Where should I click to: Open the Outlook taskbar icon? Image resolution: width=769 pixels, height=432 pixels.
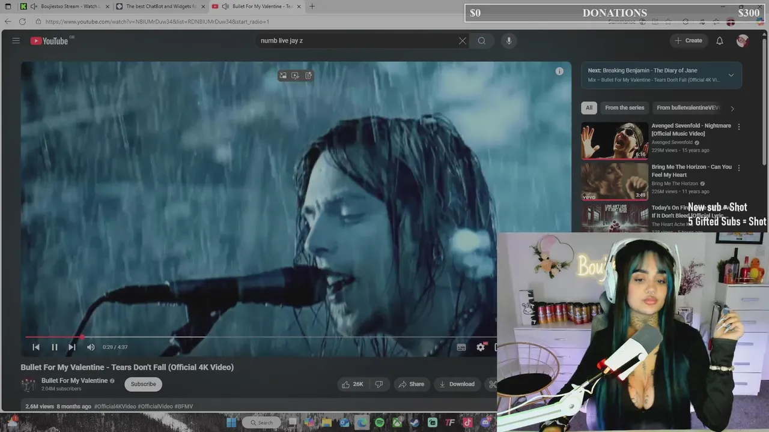[344, 422]
